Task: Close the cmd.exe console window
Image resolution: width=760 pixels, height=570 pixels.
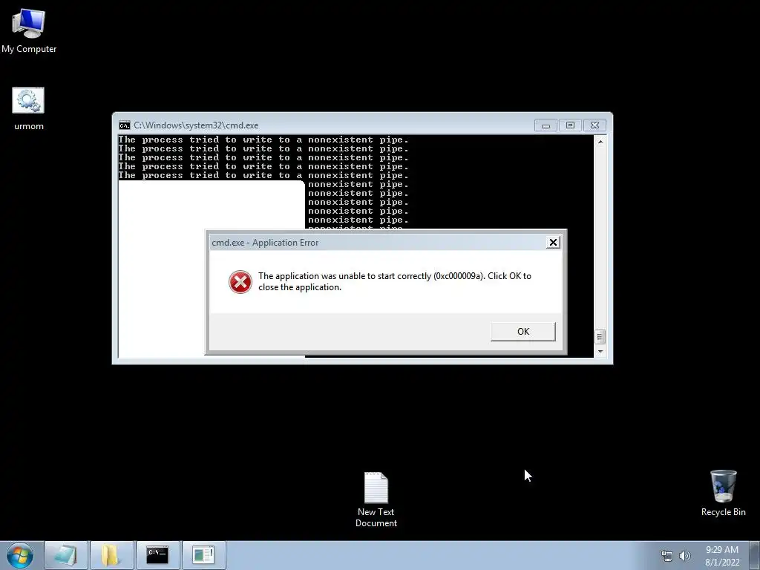Action: [x=594, y=125]
